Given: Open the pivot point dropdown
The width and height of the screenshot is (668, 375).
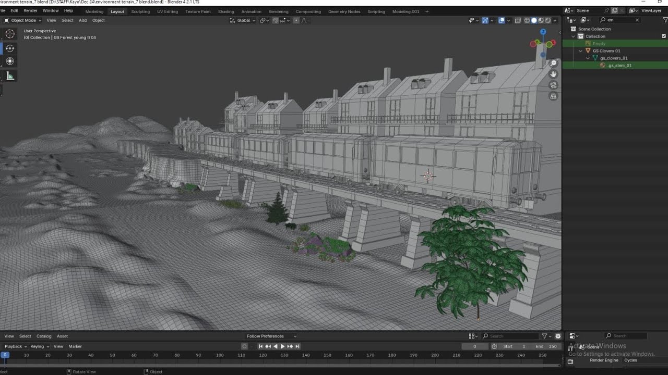Looking at the screenshot, I should pos(264,20).
